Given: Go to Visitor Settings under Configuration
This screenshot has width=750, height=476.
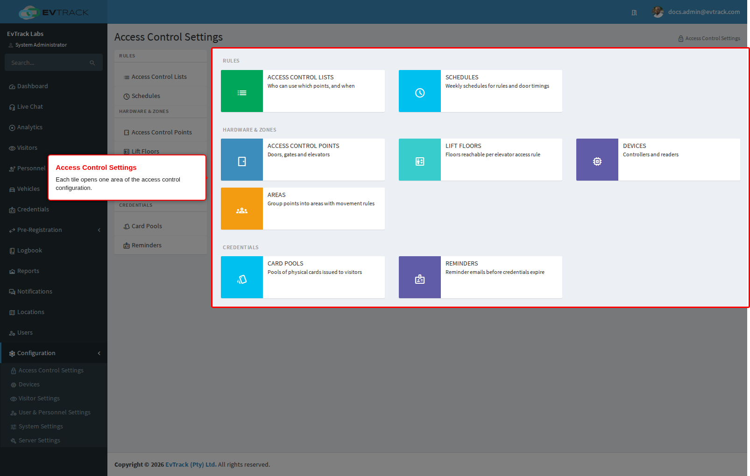Looking at the screenshot, I should [x=54, y=399].
